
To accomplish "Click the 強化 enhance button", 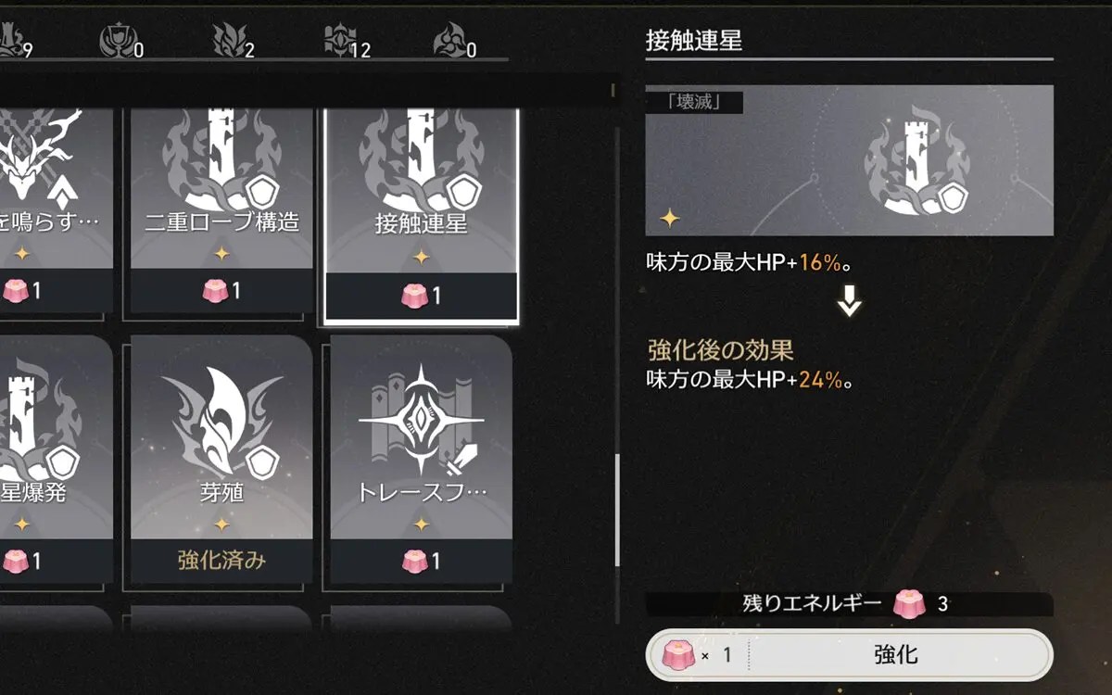I will tap(849, 655).
